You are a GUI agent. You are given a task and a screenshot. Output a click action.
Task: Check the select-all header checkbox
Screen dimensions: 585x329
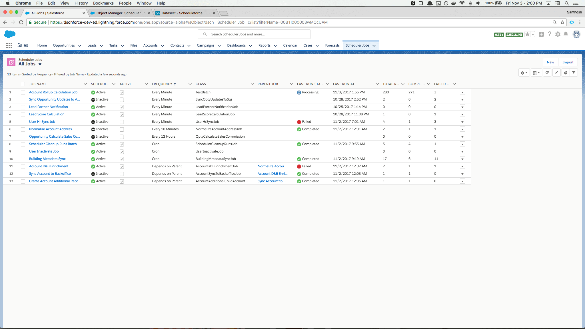pos(23,84)
